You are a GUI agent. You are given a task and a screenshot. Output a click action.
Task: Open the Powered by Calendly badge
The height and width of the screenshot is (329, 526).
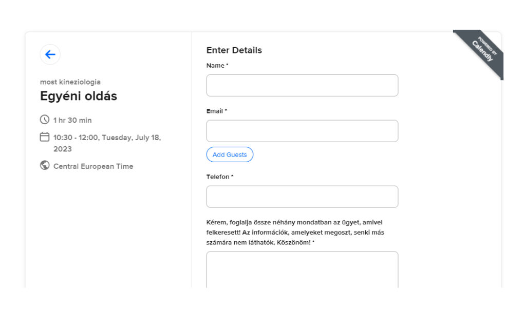click(x=482, y=51)
